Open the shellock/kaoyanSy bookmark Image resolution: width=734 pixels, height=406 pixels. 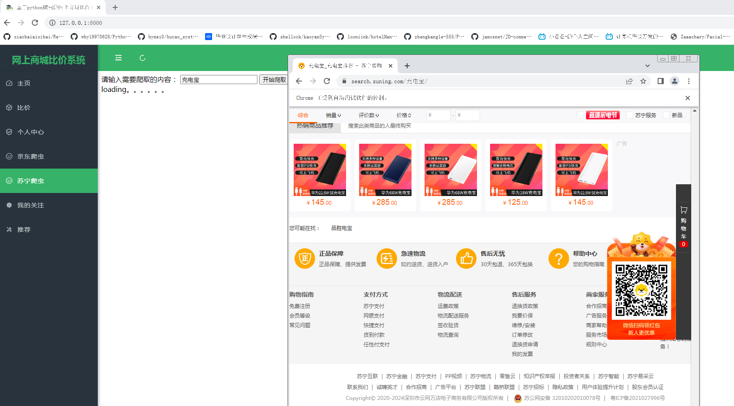[x=300, y=37]
